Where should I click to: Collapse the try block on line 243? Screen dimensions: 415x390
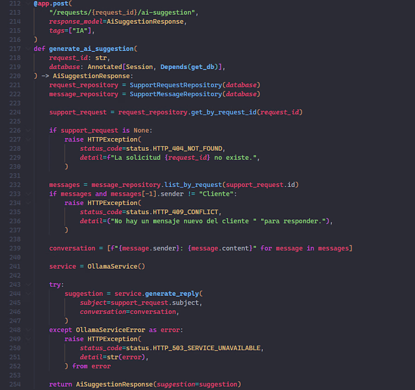click(x=28, y=284)
